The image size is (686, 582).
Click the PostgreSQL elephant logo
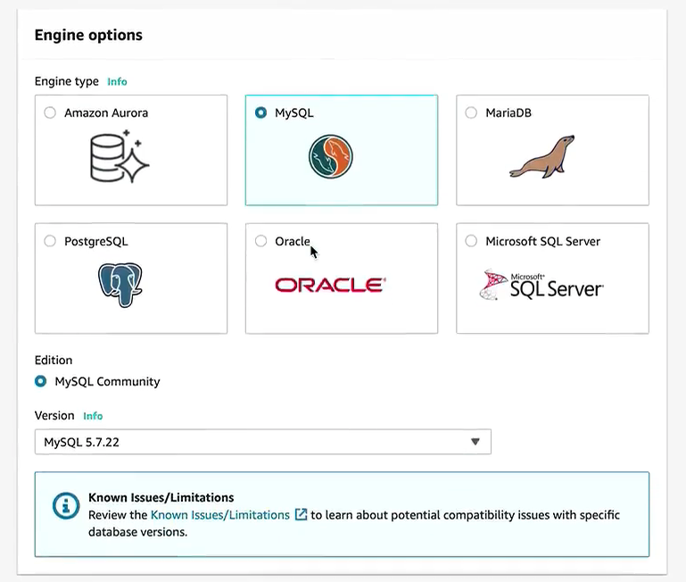[120, 286]
